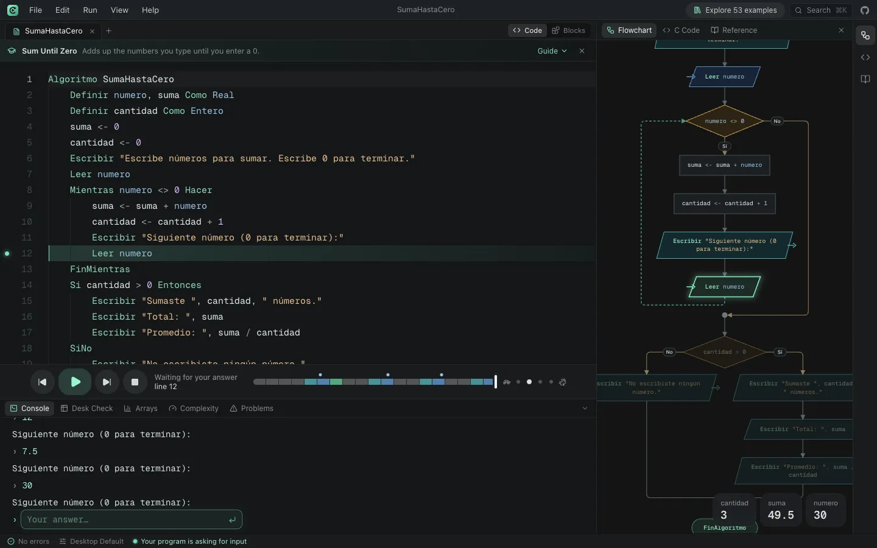Viewport: 877px width, 548px height.
Task: Switch editor to Blocks view
Action: (569, 30)
